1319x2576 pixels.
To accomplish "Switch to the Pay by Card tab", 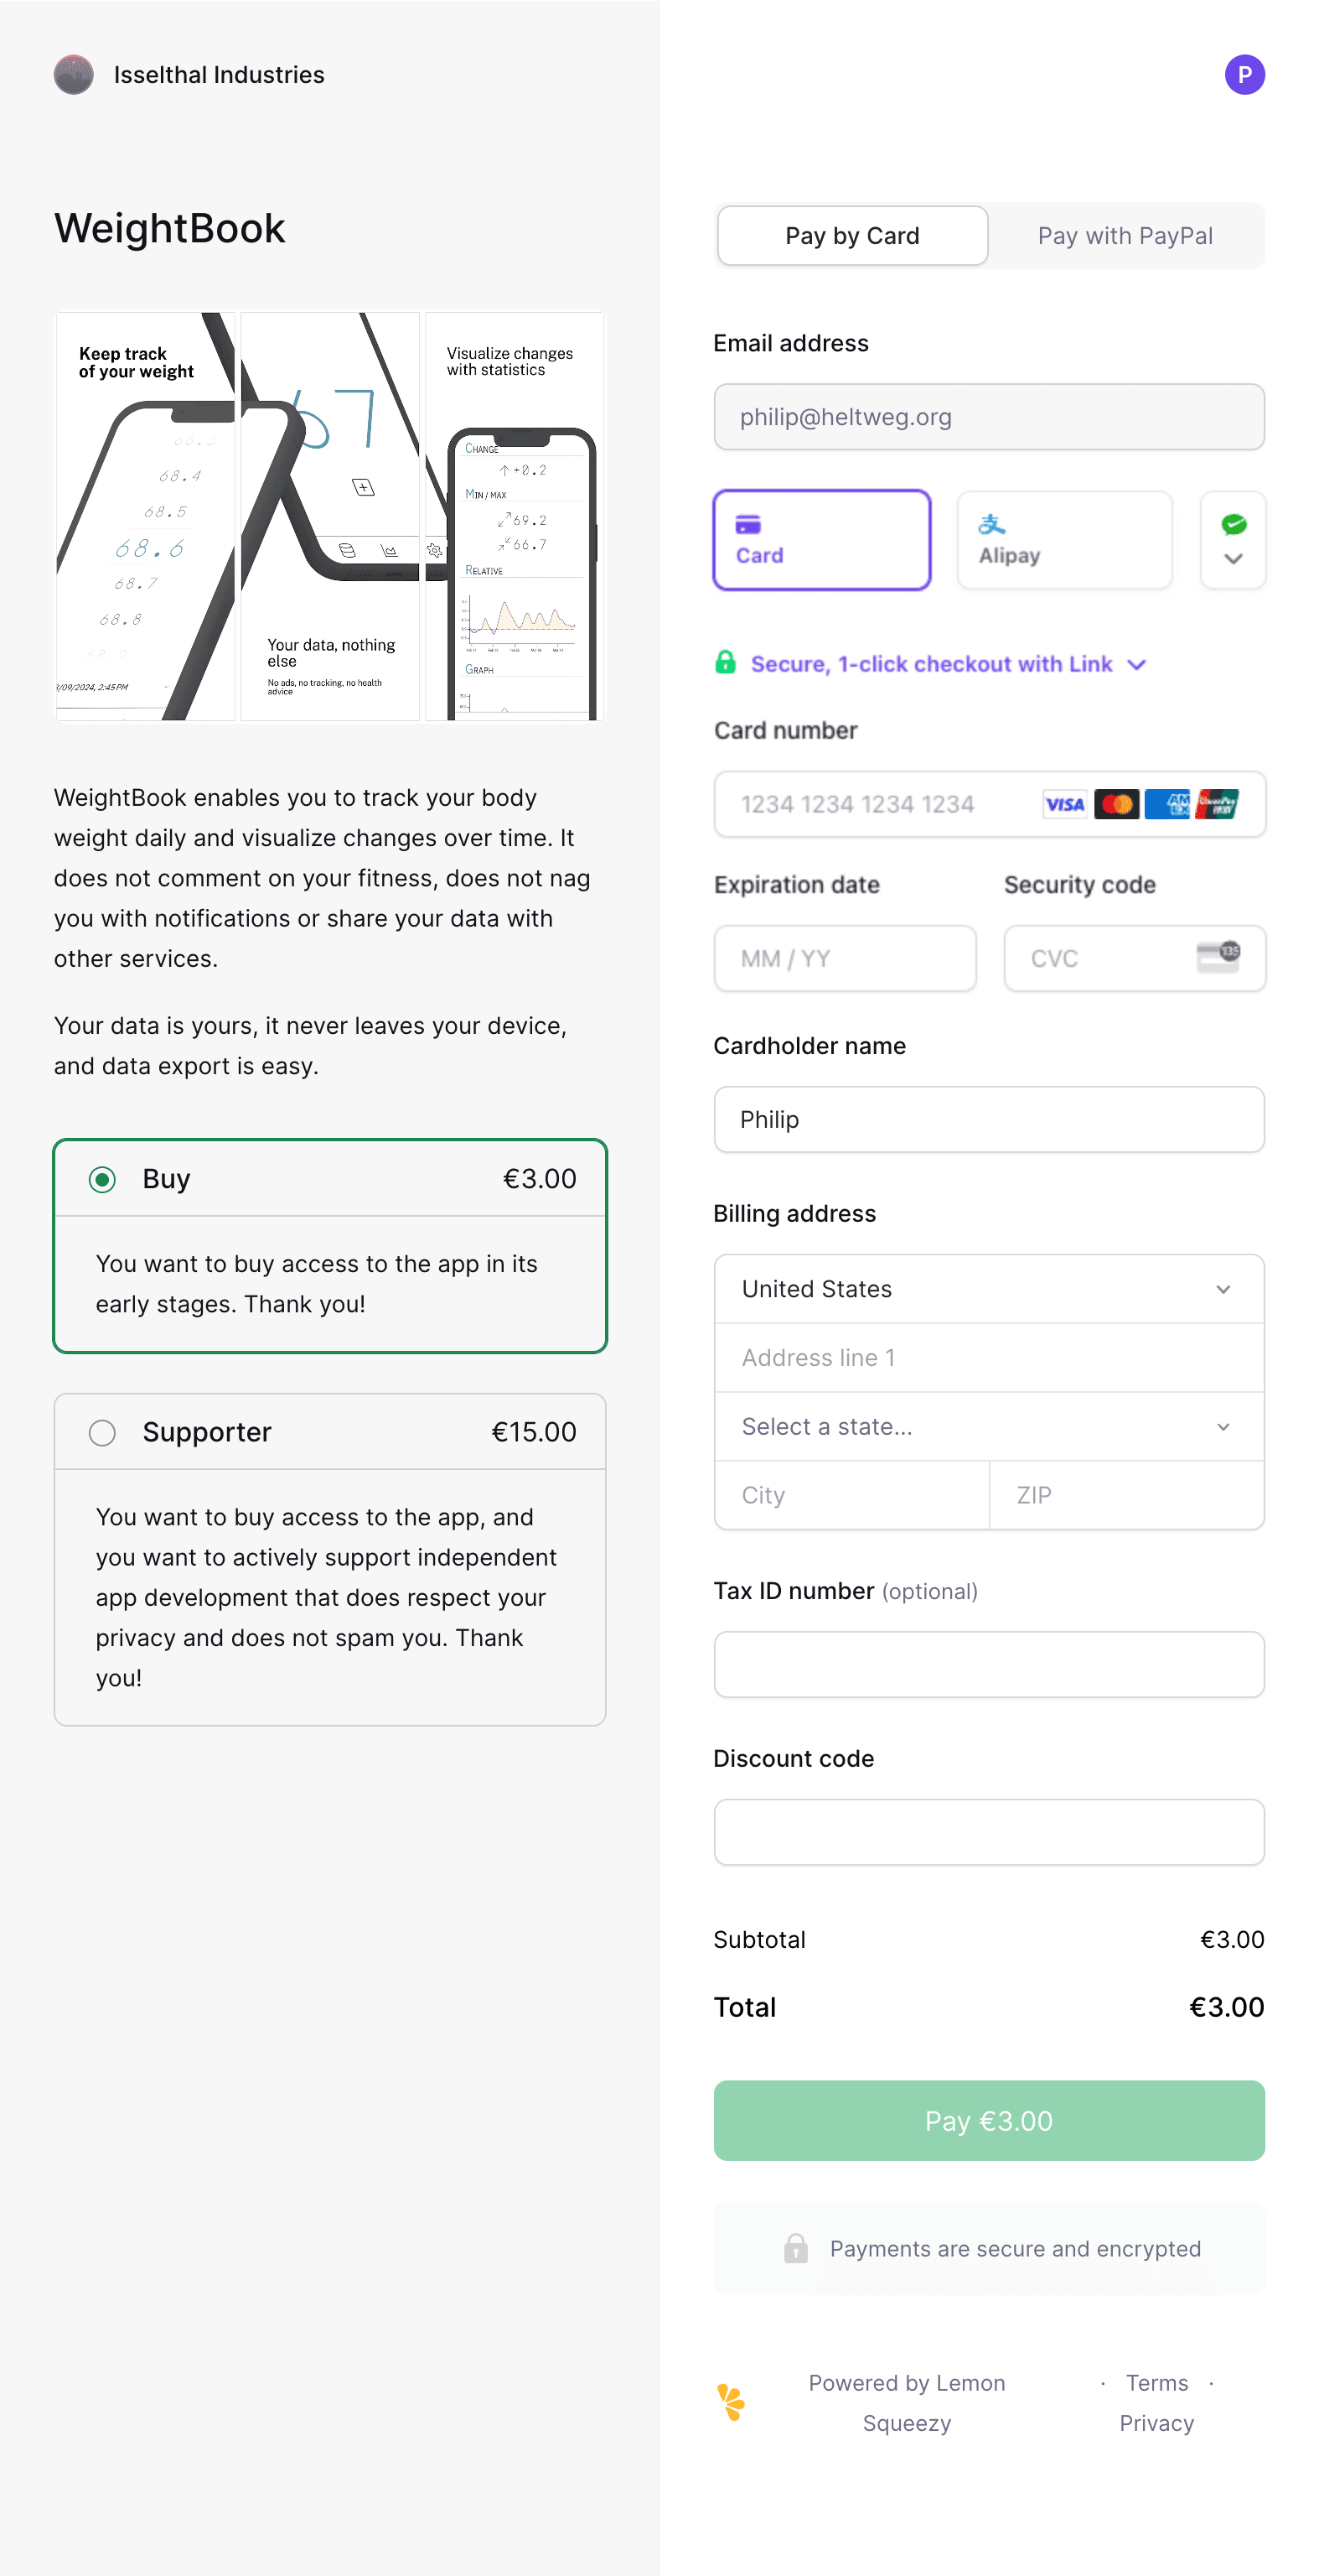I will pyautogui.click(x=852, y=236).
